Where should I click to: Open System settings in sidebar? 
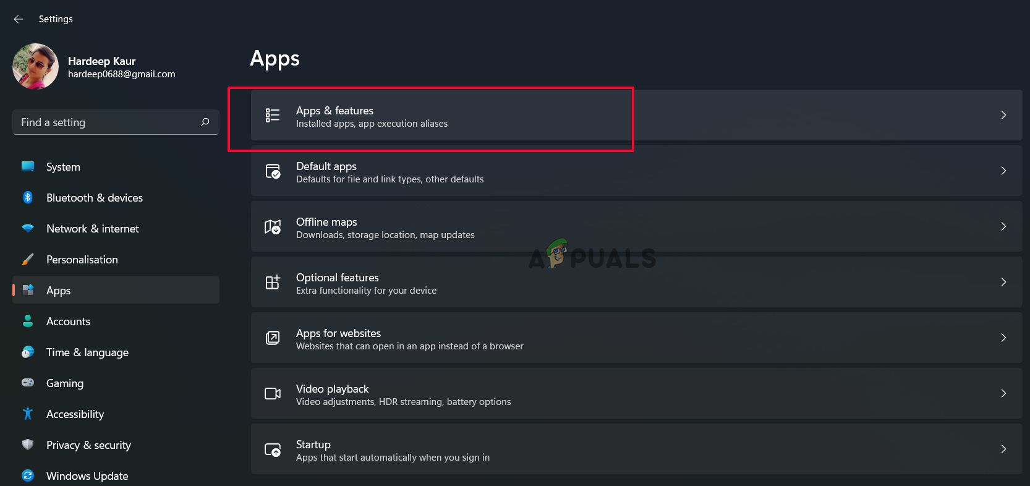pyautogui.click(x=63, y=167)
